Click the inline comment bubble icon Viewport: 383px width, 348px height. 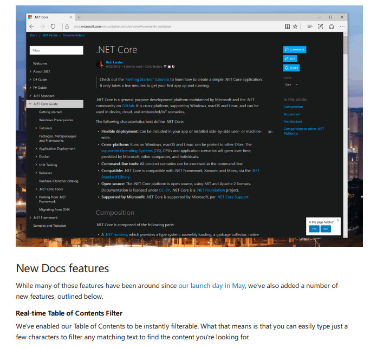[270, 132]
